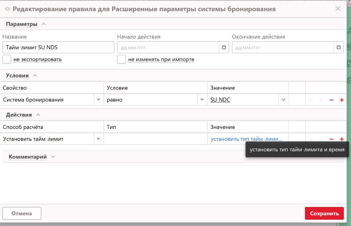Viewport: 351px width, 226px height.
Task: Open the 'равно' condition dropdown
Action: point(202,100)
